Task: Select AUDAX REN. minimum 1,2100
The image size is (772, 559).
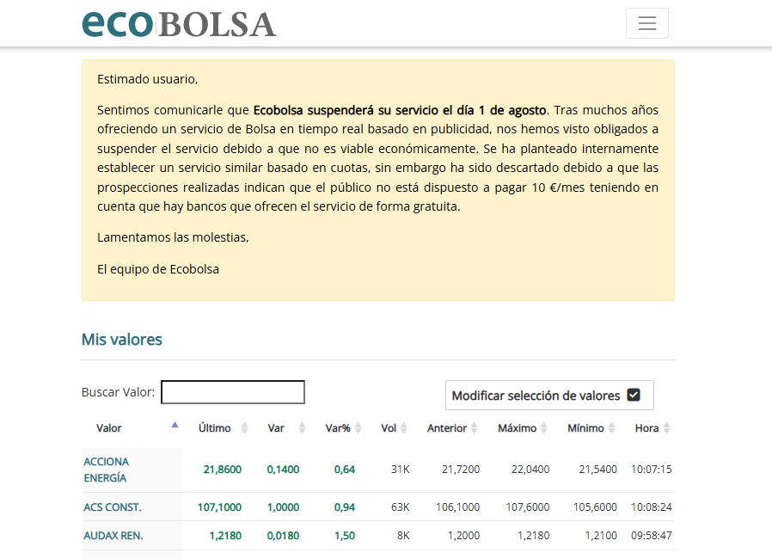Action: tap(601, 536)
